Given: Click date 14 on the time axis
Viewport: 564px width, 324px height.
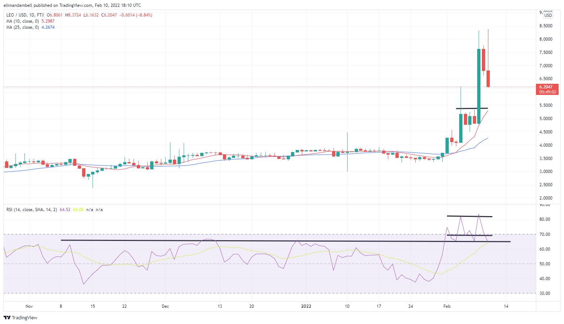Looking at the screenshot, I should point(506,306).
